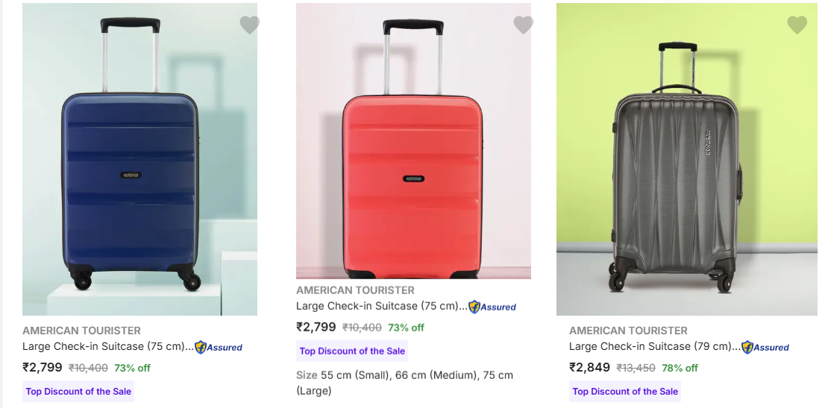Click the size options text for red suitcase

[x=404, y=382]
